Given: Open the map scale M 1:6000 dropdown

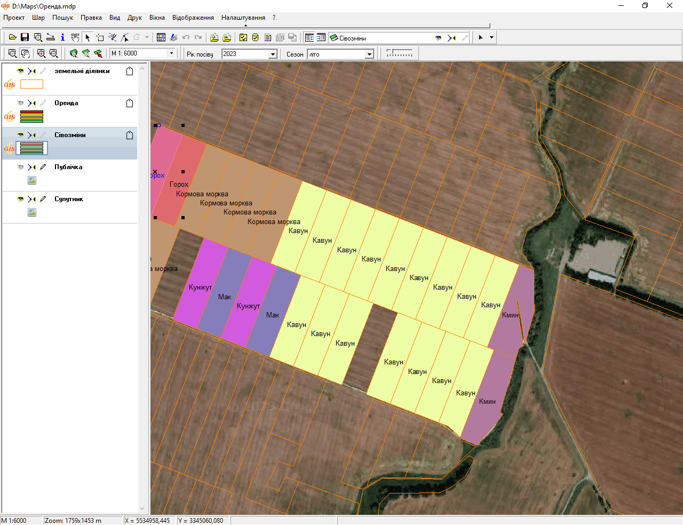Looking at the screenshot, I should coord(171,53).
